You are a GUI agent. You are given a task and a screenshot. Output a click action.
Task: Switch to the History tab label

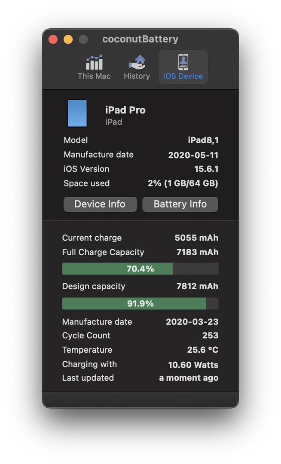137,76
